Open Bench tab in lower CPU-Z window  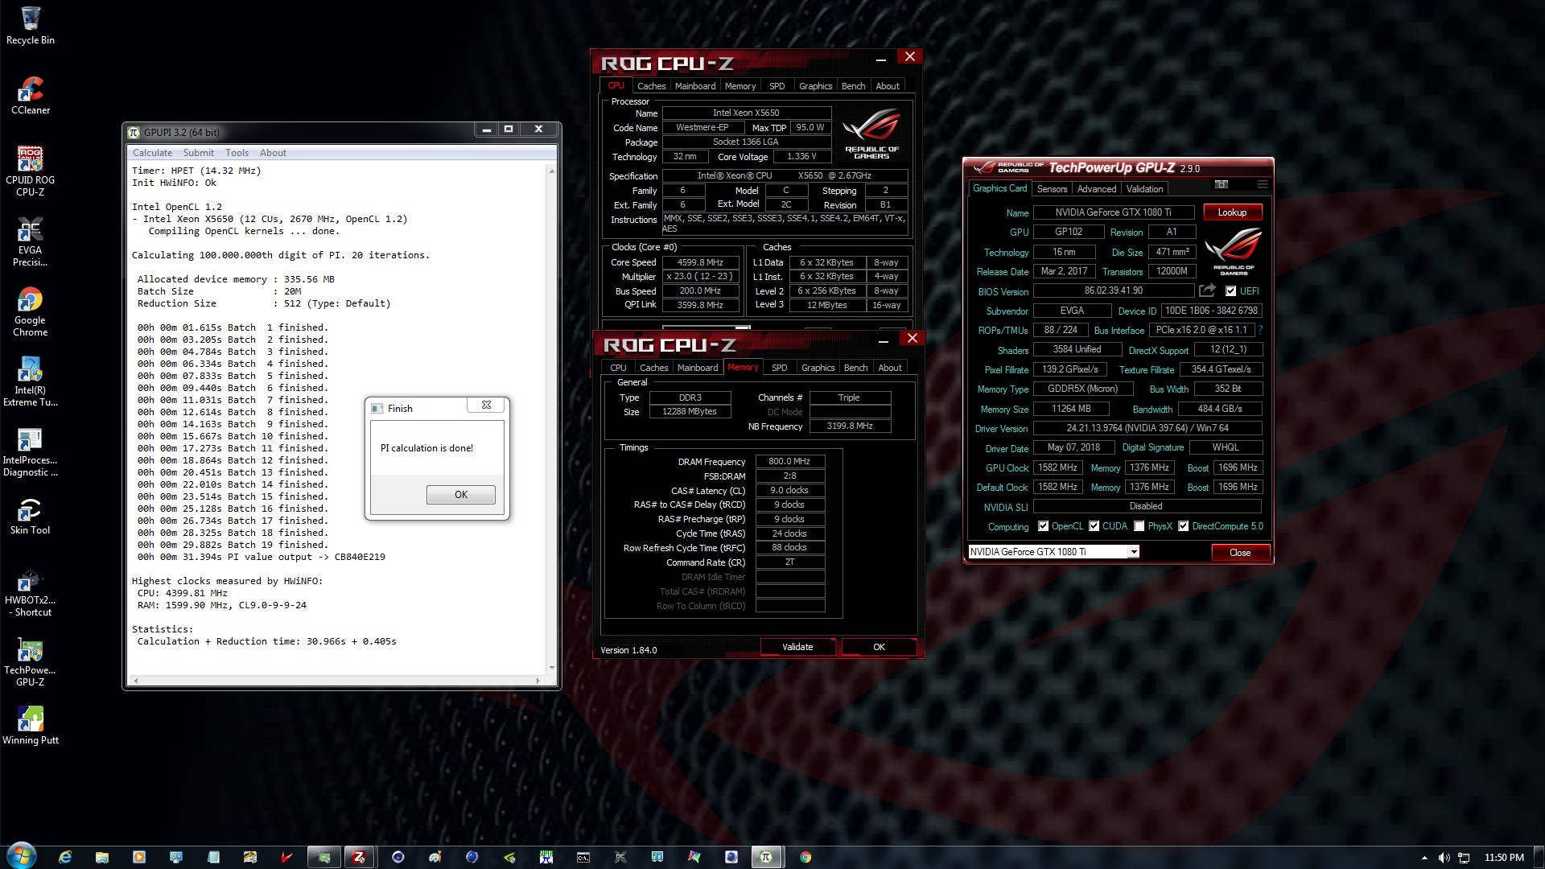855,368
